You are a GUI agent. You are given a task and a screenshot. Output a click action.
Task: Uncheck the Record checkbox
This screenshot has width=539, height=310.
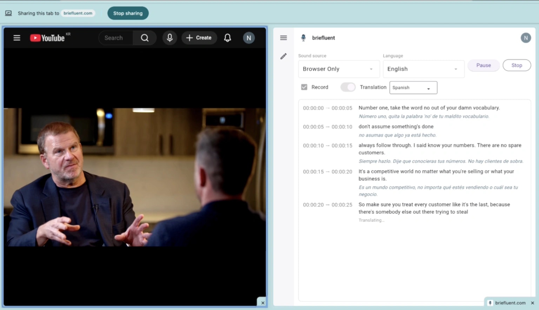[x=304, y=87]
